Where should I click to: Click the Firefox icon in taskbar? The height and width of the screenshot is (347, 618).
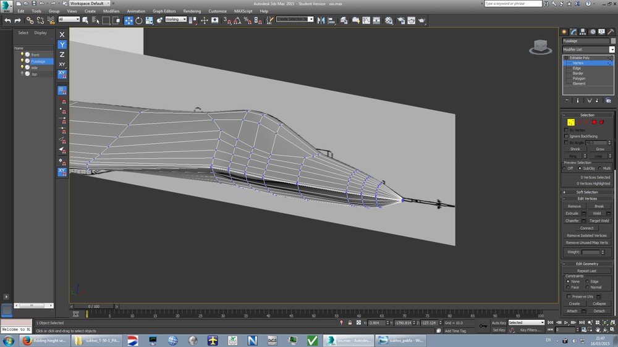(27, 340)
